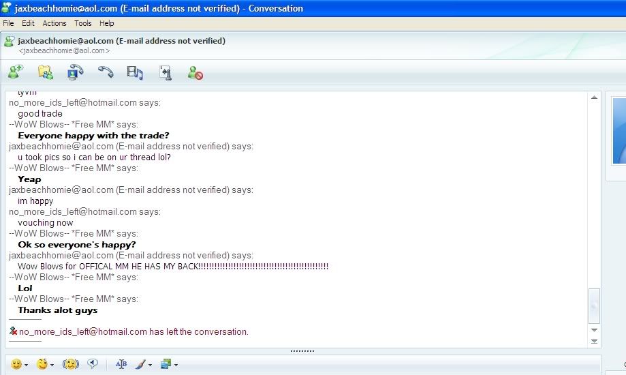Image resolution: width=626 pixels, height=375 pixels.
Task: Expand the pen color dropdown arrow
Action: click(x=150, y=365)
